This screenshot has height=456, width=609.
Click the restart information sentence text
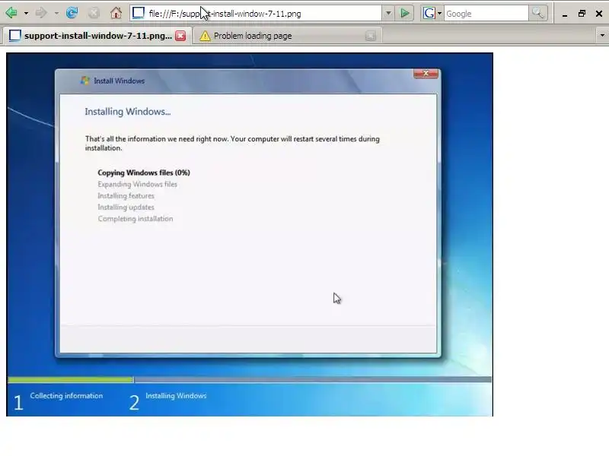coord(232,143)
